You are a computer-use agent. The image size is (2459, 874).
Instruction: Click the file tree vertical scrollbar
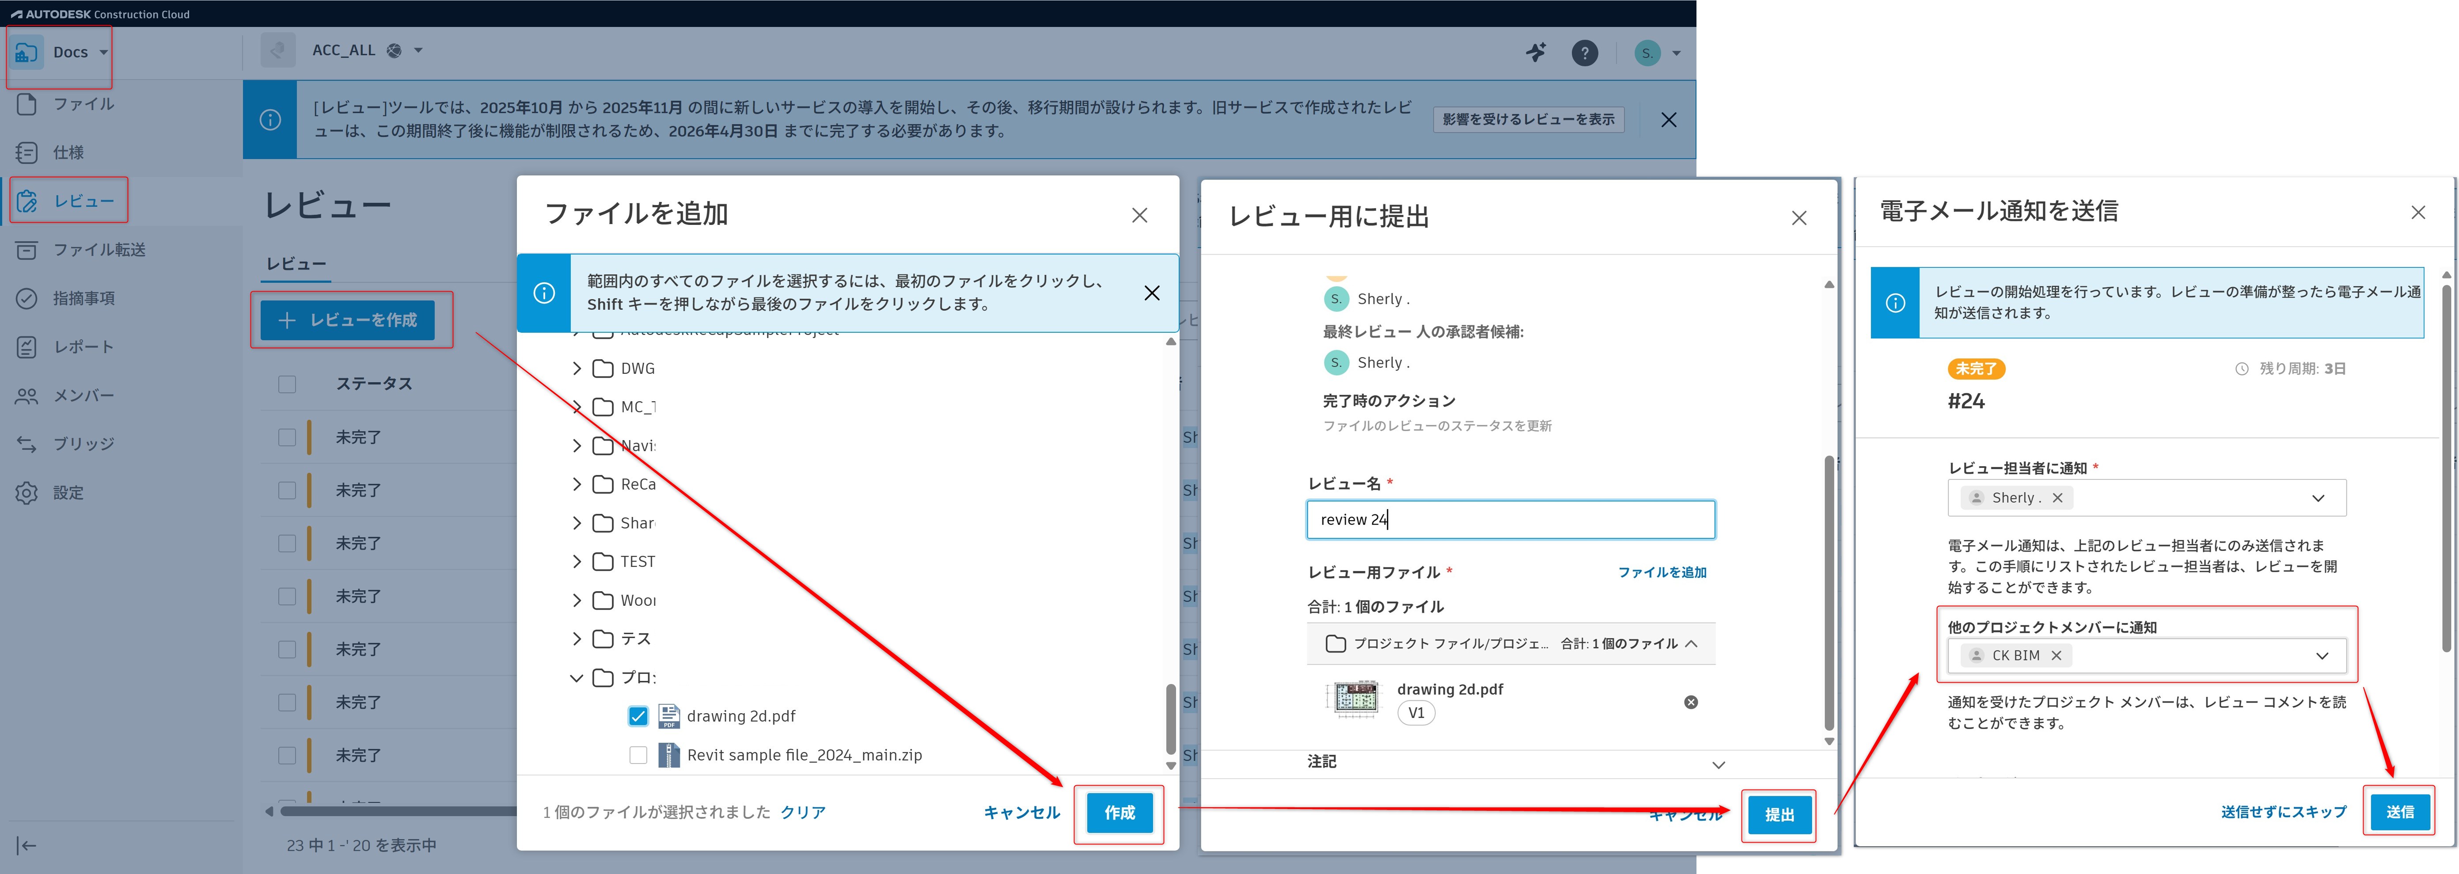[x=1170, y=718]
